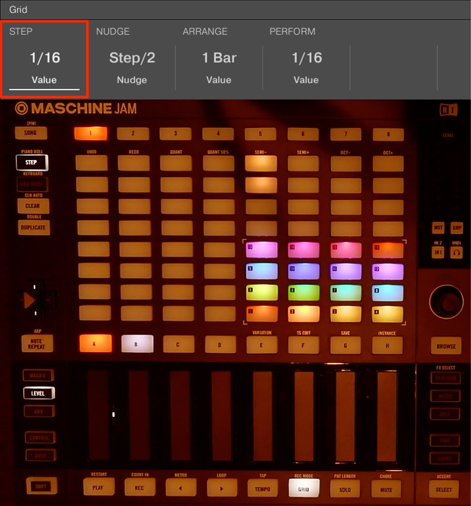
Task: Select group A button
Action: (96, 344)
